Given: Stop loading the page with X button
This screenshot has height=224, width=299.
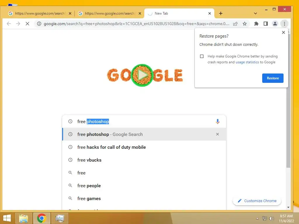Looking at the screenshot, I should point(27,24).
